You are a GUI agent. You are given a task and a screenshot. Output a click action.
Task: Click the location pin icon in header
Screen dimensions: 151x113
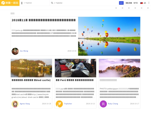22,3
